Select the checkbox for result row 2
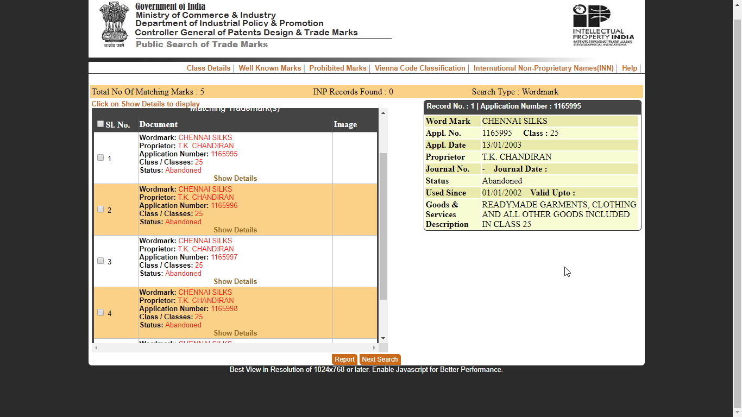The image size is (742, 417). coord(100,210)
